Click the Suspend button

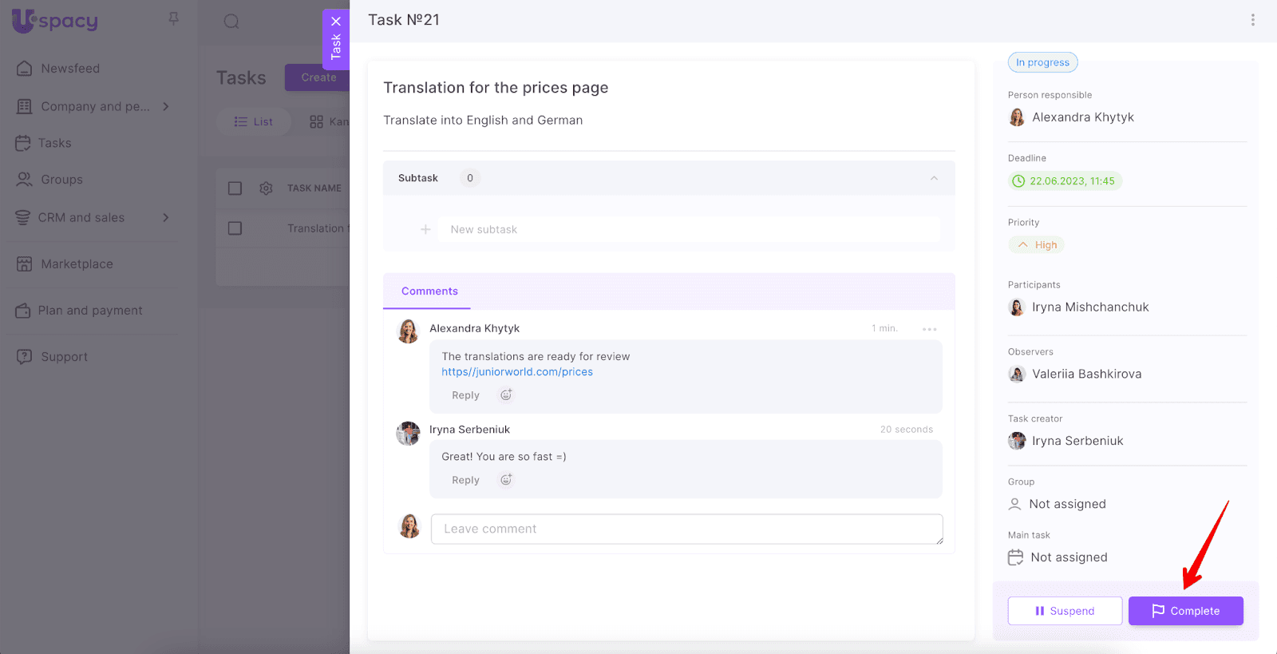(1065, 611)
